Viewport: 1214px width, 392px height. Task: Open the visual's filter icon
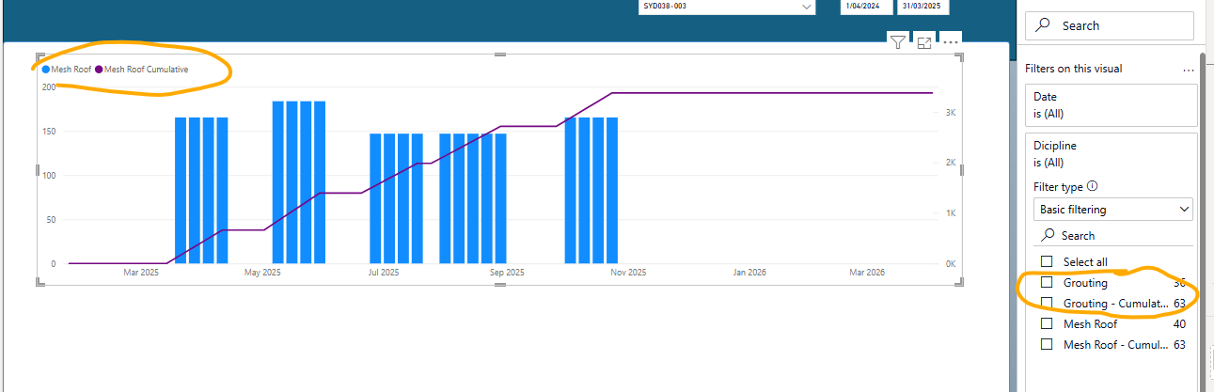[x=898, y=41]
